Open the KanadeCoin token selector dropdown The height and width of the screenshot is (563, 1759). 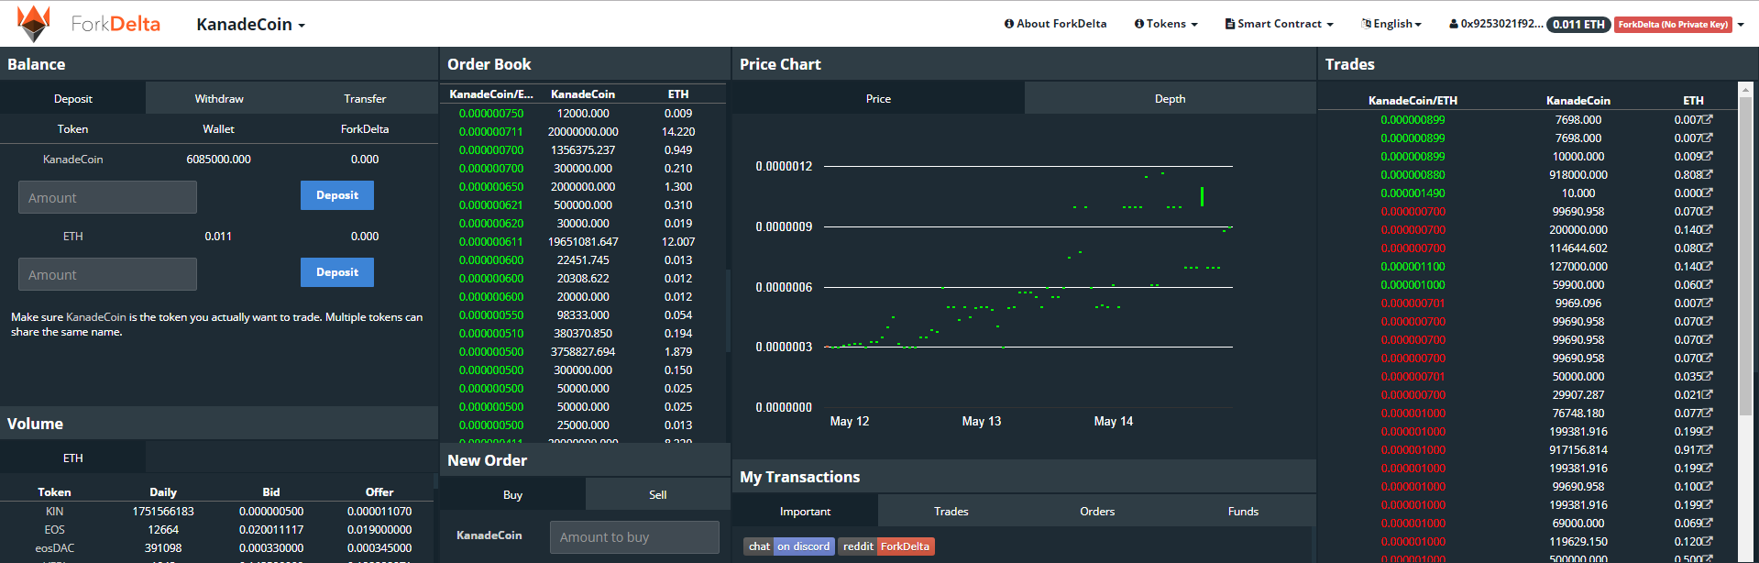point(250,25)
